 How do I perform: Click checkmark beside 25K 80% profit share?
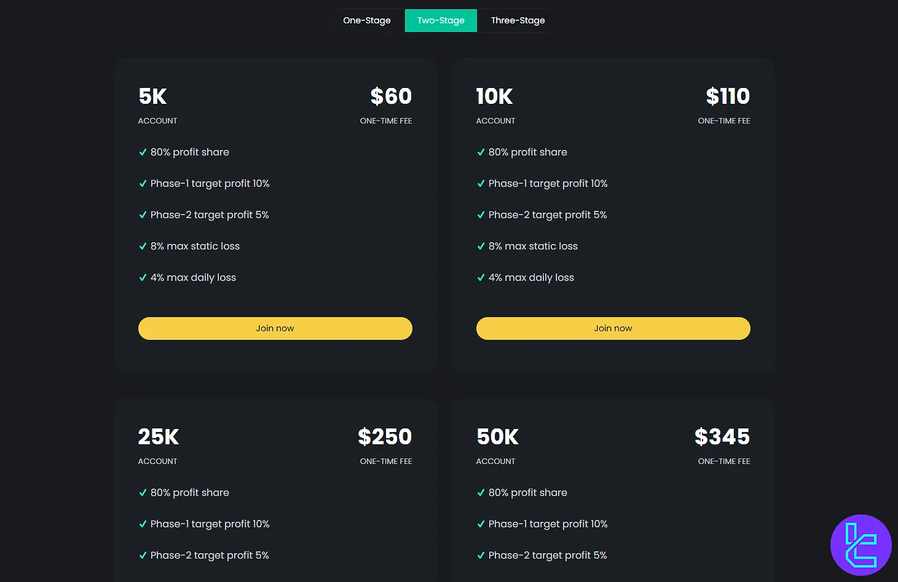[x=143, y=493]
